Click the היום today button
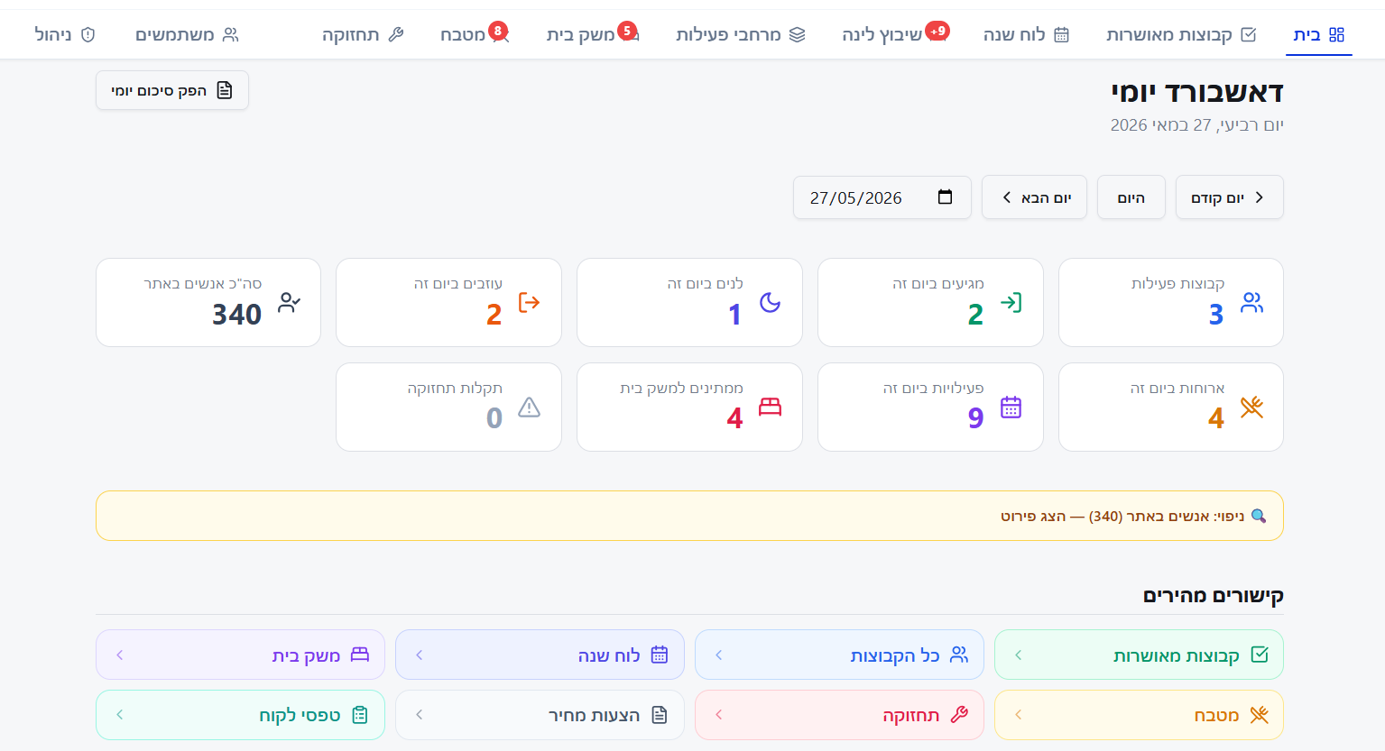The height and width of the screenshot is (751, 1385). click(1131, 197)
